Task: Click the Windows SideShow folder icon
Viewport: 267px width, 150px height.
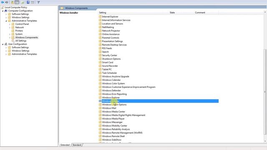Action: click(100, 140)
